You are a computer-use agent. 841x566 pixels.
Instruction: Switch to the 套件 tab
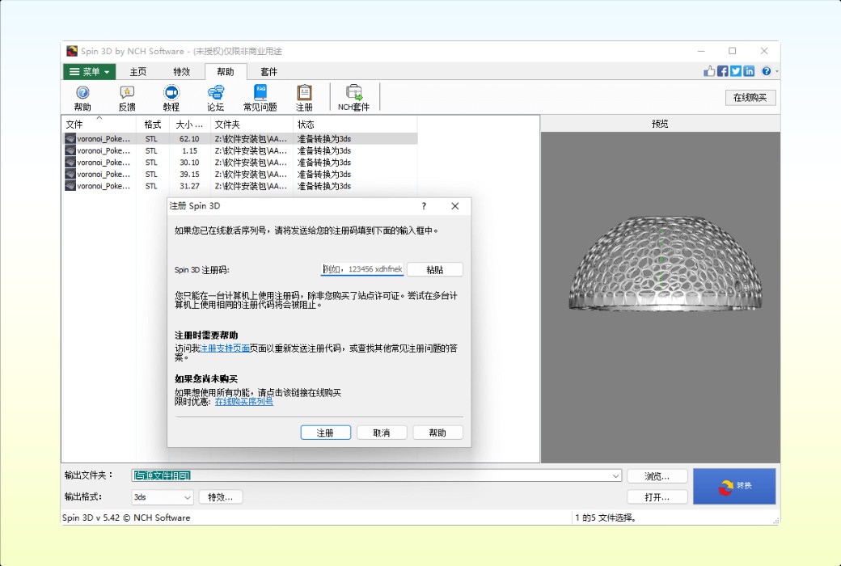point(268,71)
